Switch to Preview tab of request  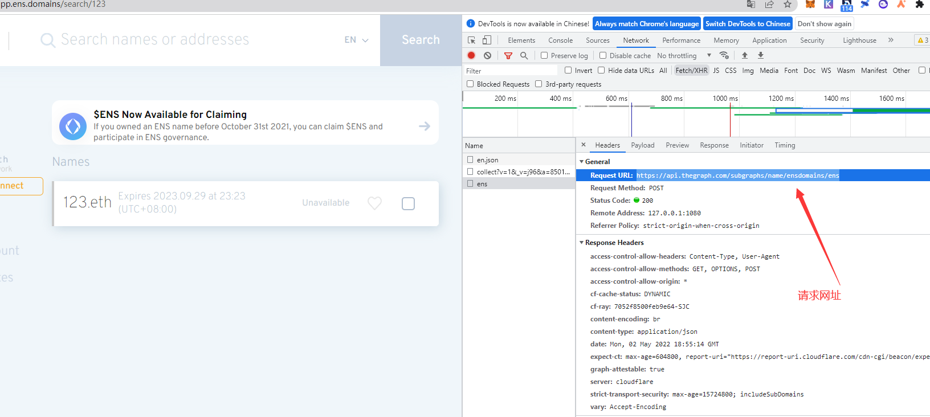coord(678,145)
